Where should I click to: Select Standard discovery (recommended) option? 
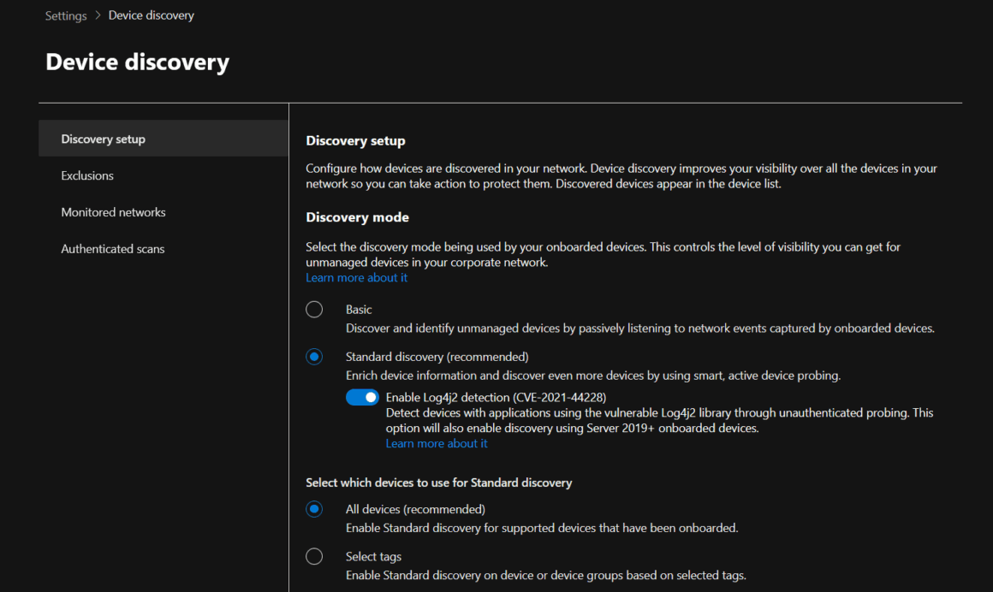click(x=314, y=357)
